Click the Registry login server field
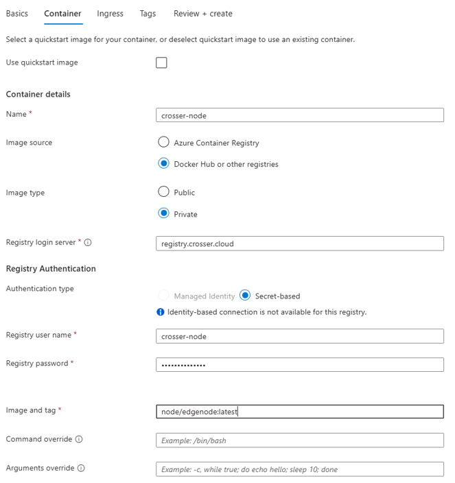The width and height of the screenshot is (455, 483). point(300,244)
